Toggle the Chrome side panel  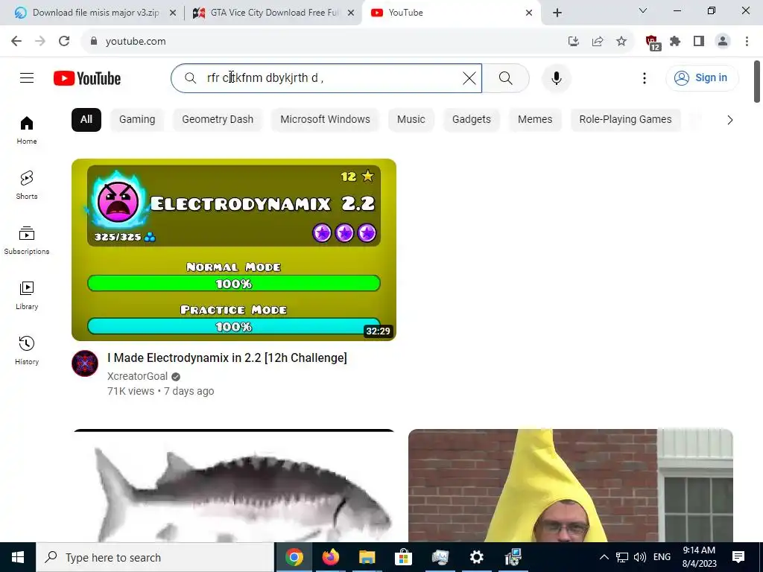[x=699, y=42]
